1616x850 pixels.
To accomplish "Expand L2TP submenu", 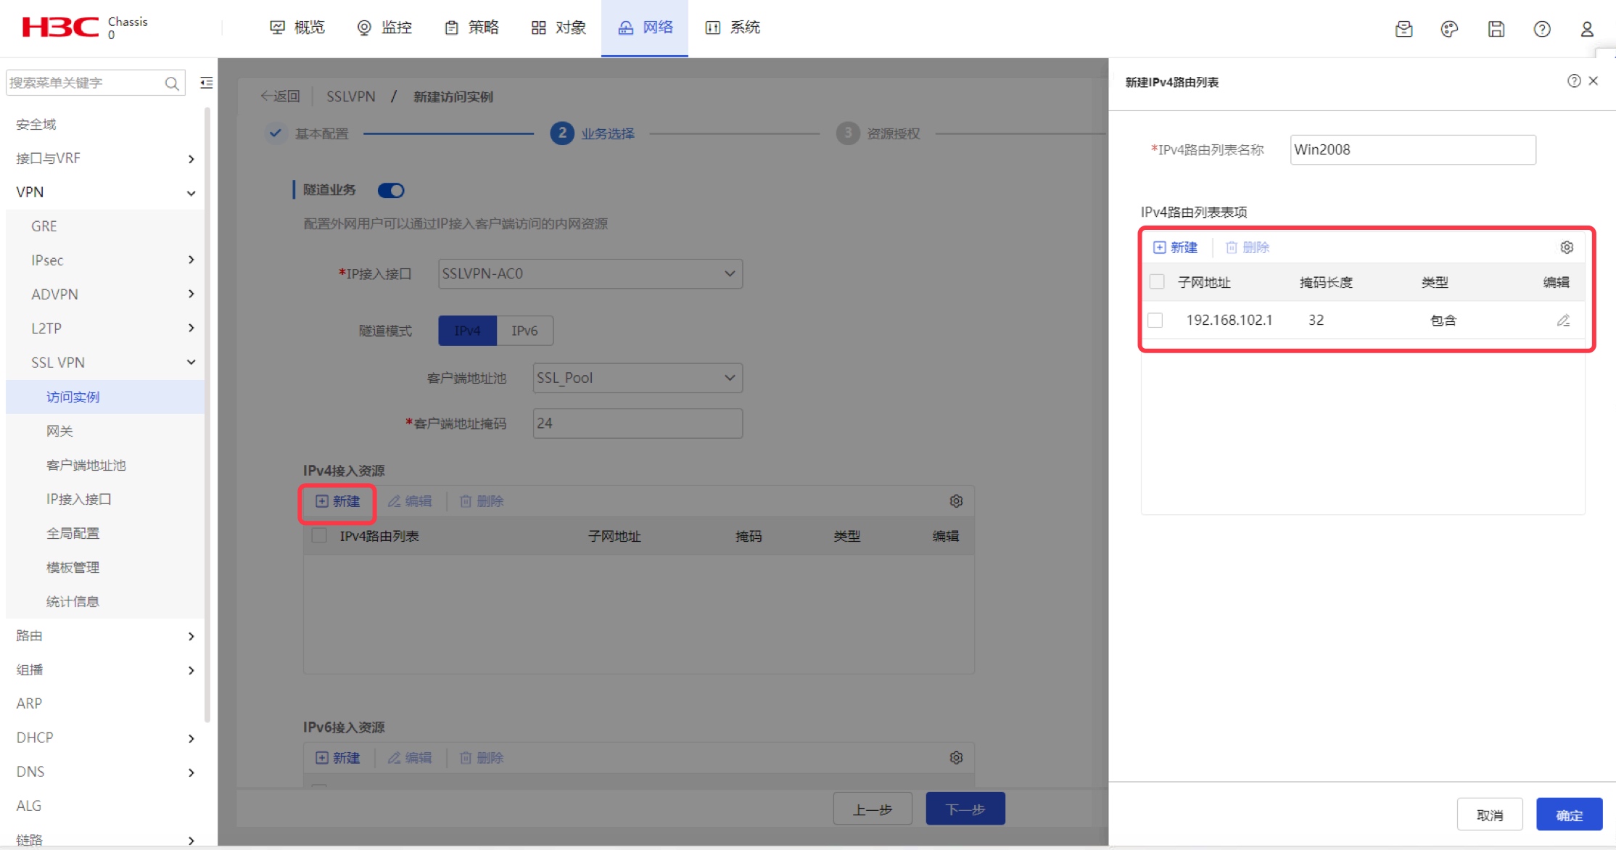I will (x=105, y=329).
